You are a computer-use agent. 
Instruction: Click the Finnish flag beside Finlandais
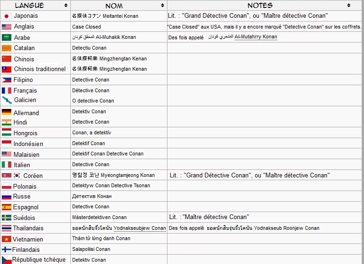click(7, 249)
